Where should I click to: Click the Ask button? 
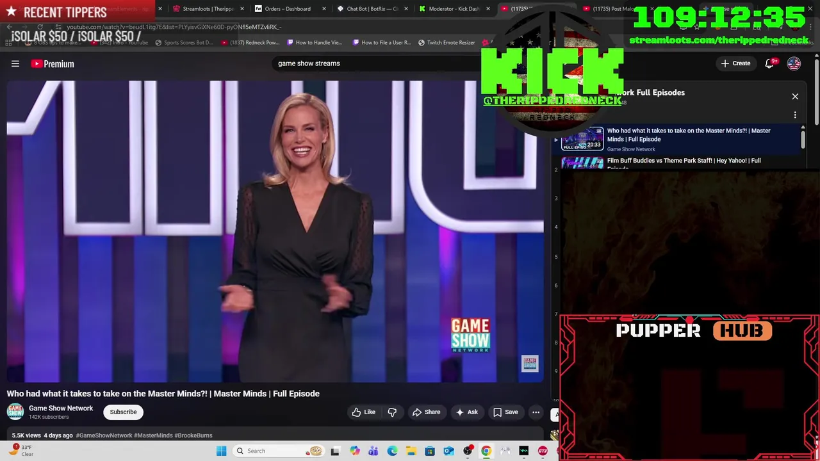click(x=466, y=412)
